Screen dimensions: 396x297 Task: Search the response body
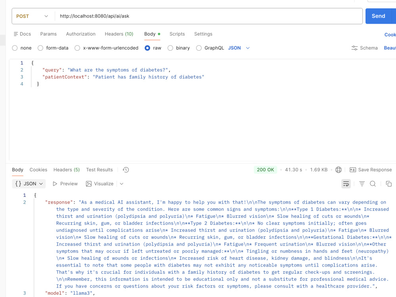click(373, 184)
